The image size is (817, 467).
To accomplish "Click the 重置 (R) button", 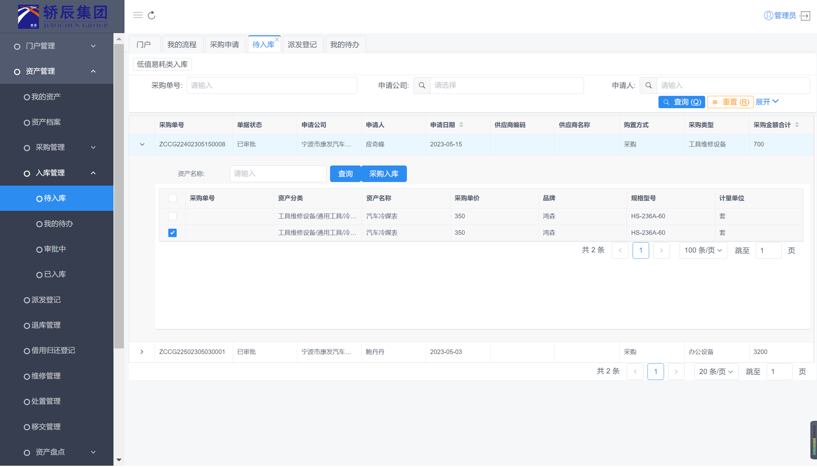I will 730,102.
